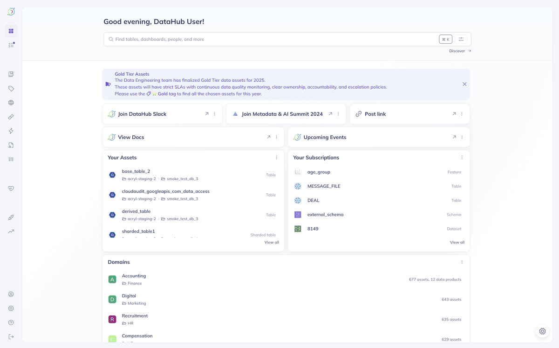This screenshot has width=559, height=348.
Task: Open the settings gear in bottom right corner
Action: (x=542, y=331)
